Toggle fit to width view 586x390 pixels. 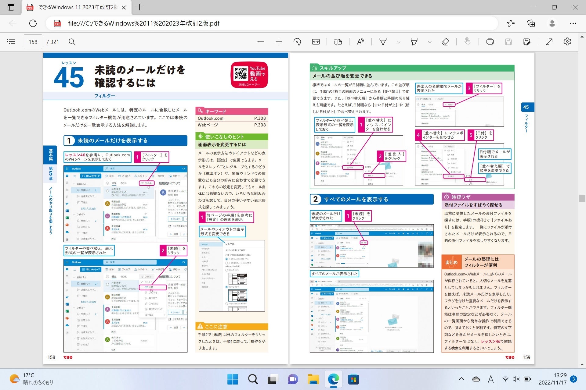(x=316, y=42)
